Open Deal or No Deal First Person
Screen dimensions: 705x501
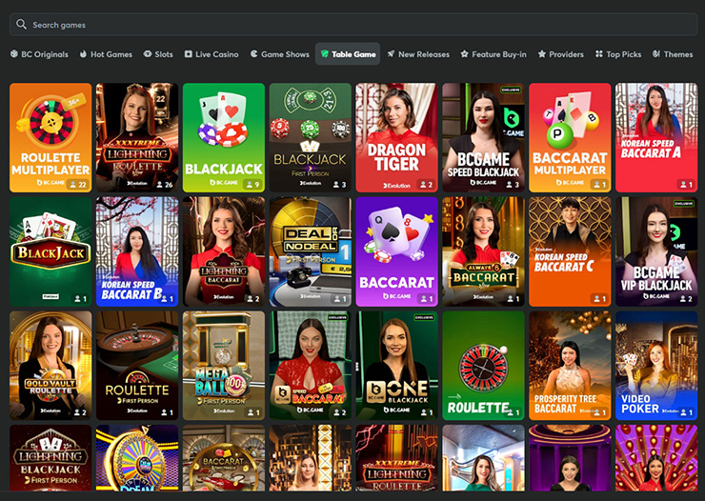[310, 251]
